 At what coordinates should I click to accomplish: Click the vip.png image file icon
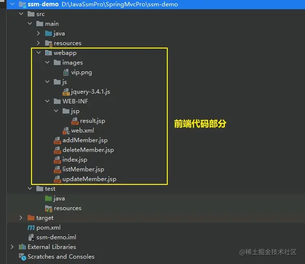(x=66, y=72)
